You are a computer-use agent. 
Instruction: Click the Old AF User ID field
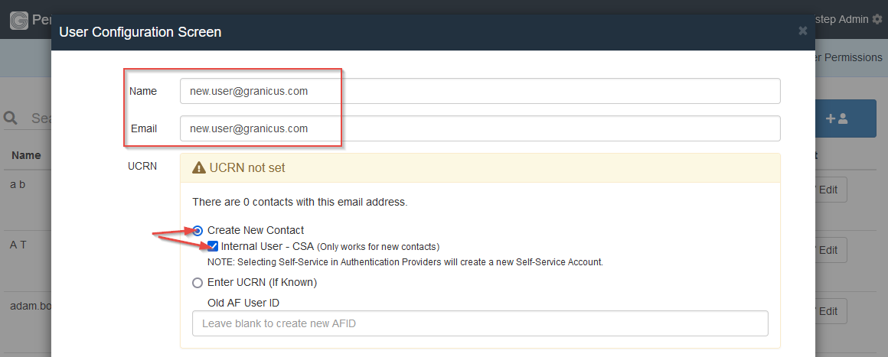(x=480, y=323)
